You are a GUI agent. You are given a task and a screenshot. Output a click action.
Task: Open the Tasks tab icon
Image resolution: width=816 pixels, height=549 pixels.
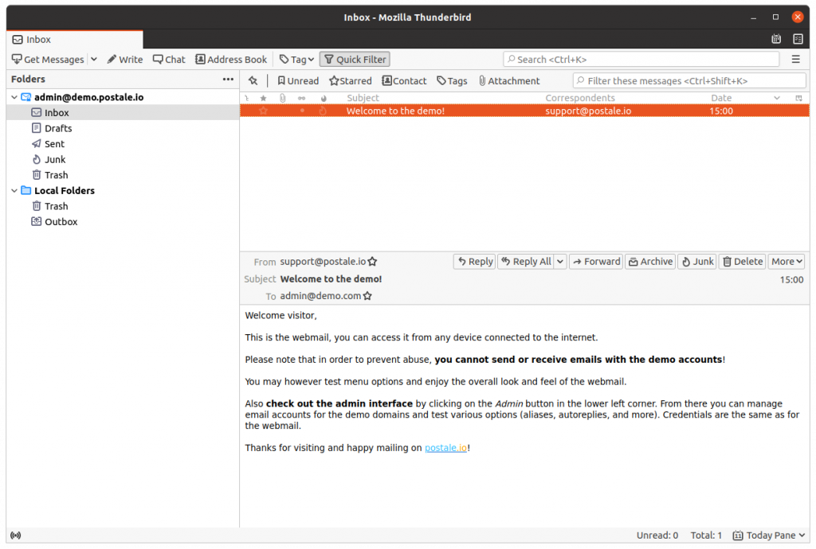point(798,39)
